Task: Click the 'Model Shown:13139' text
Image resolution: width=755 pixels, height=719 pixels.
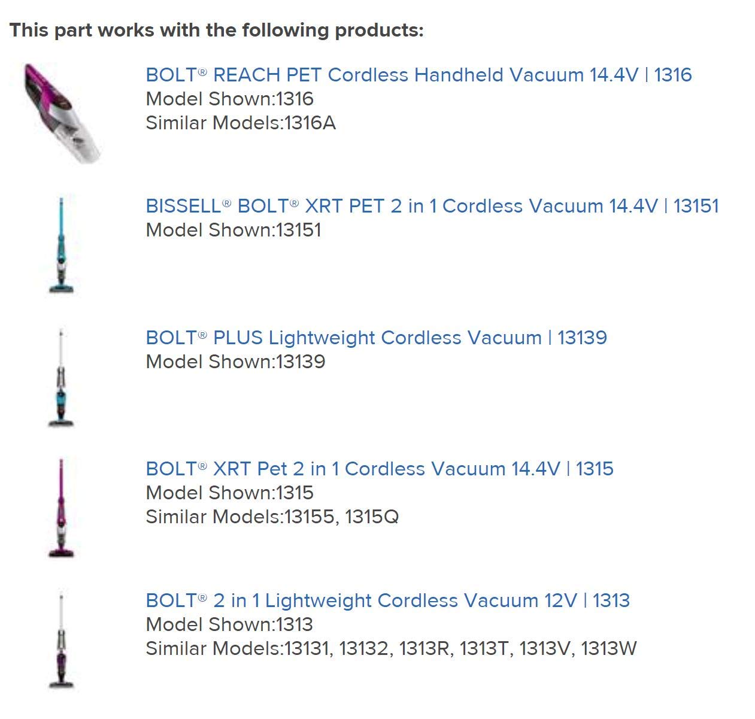Action: coord(235,362)
